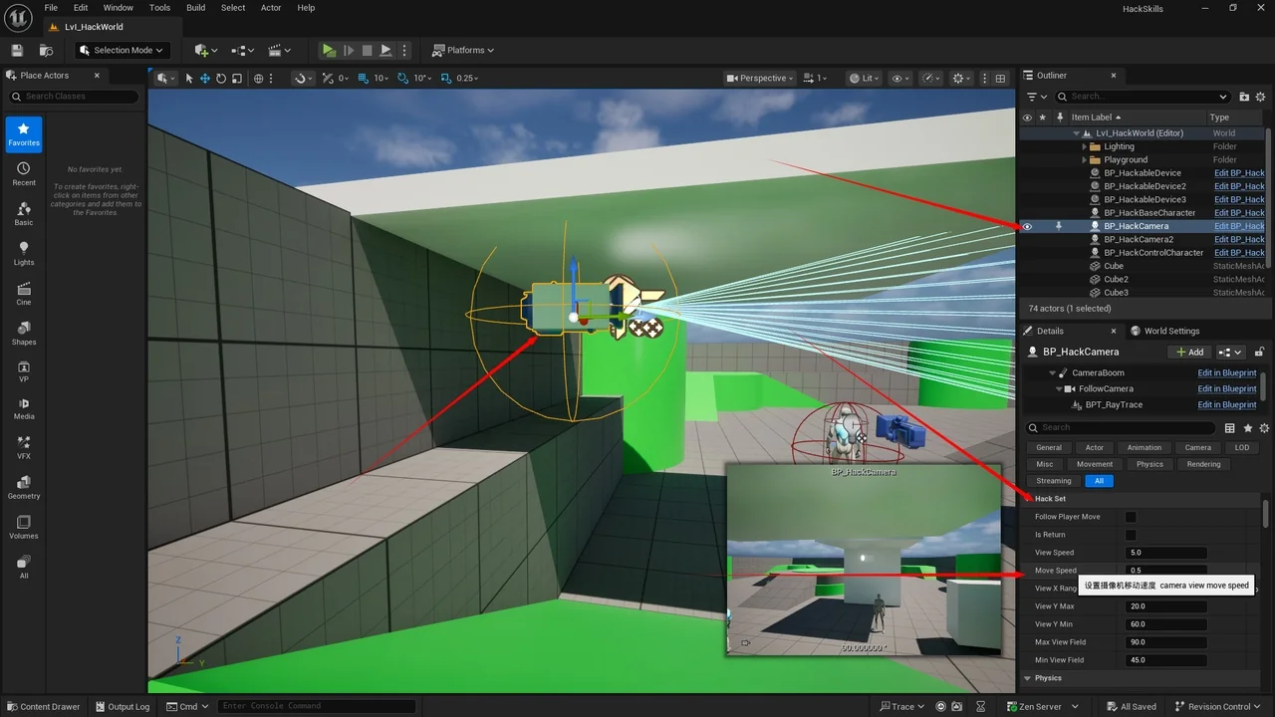Toggle visibility eye for BP_HackCamera

click(x=1027, y=226)
